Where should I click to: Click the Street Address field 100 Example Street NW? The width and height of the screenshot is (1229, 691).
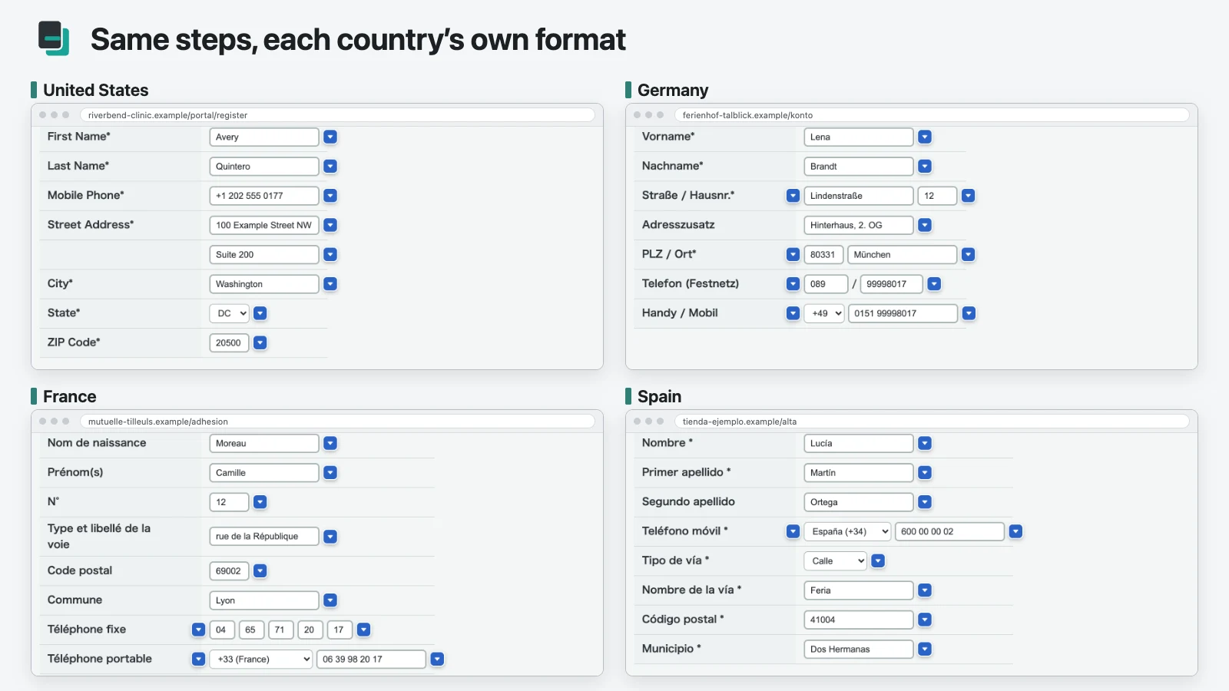coord(264,225)
